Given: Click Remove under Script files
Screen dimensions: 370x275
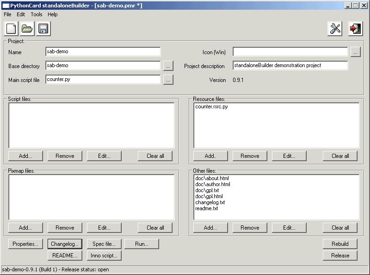Looking at the screenshot, I should click(65, 156).
